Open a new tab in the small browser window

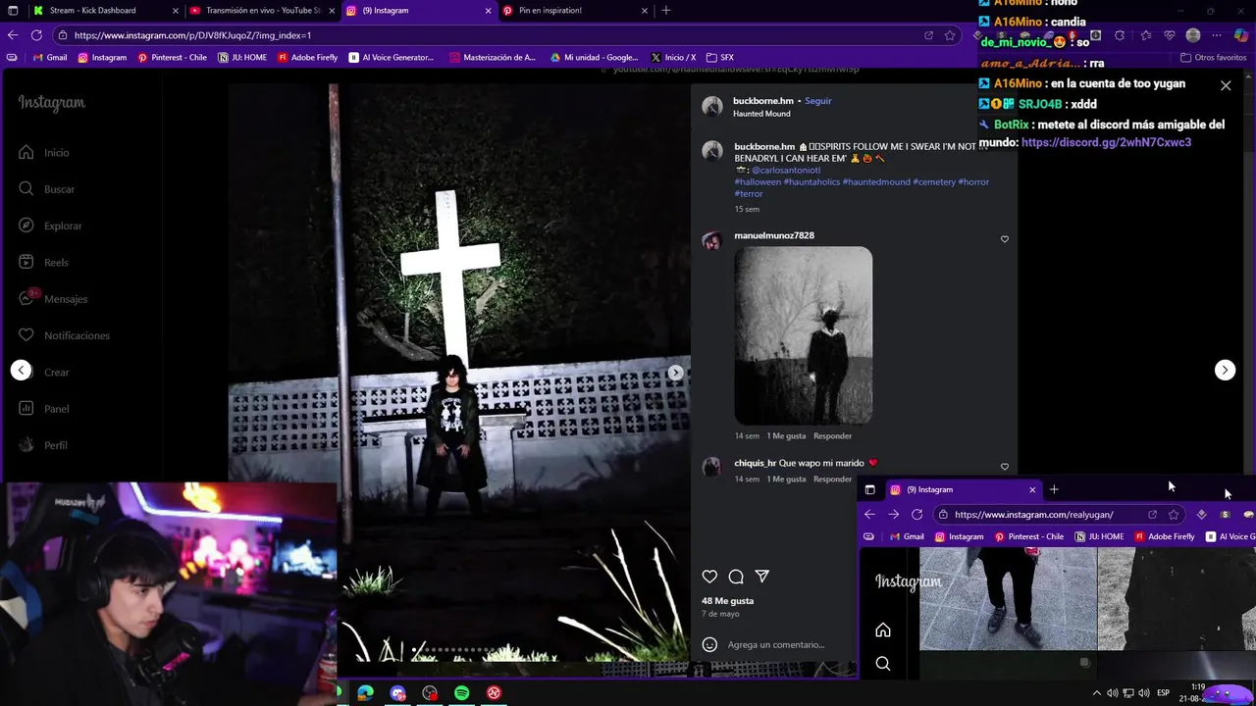pos(1054,489)
